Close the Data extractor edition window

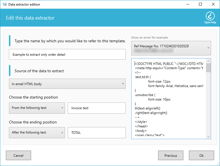click(x=213, y=4)
